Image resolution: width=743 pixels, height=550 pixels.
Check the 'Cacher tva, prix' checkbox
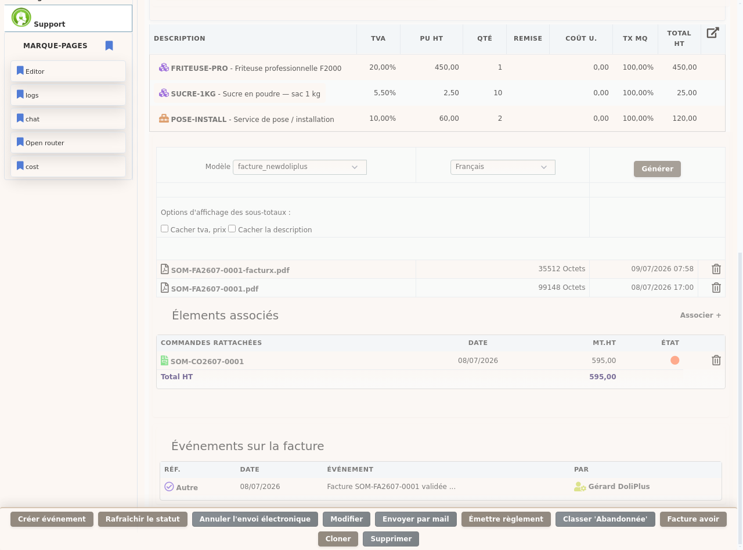165,229
